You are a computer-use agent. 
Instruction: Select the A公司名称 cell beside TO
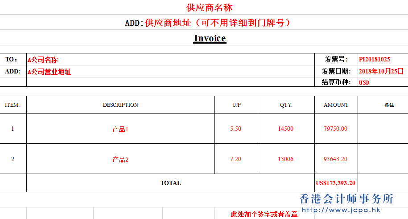[x=43, y=60]
